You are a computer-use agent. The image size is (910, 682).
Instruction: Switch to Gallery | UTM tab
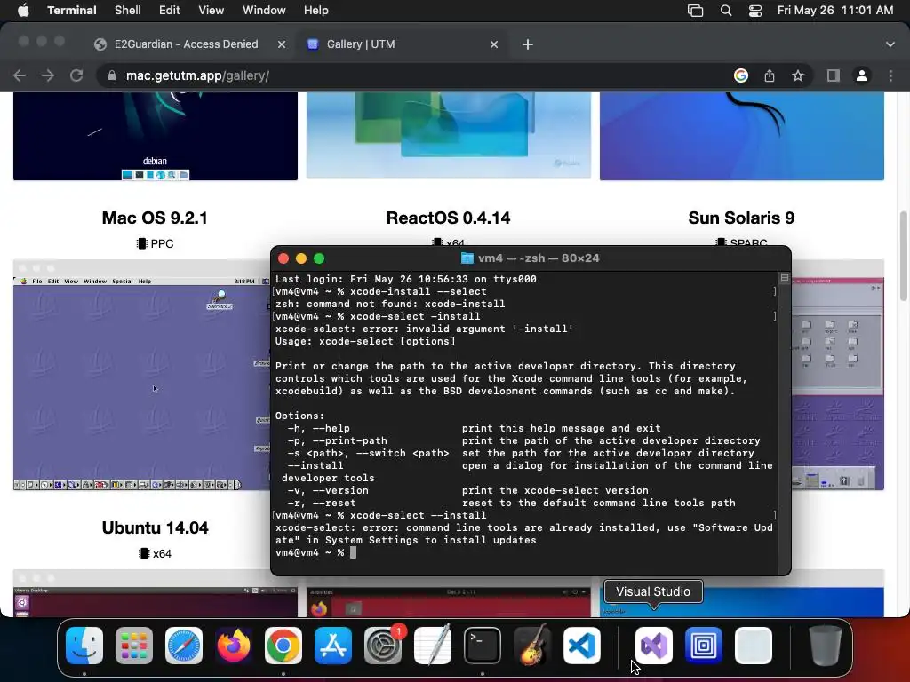[361, 44]
